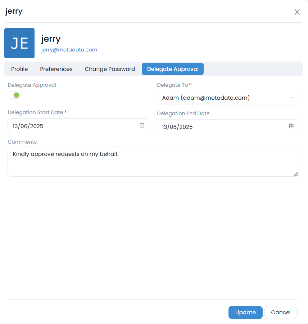308x324 pixels.
Task: Focus the Delegation End Date field
Action: coord(221,126)
